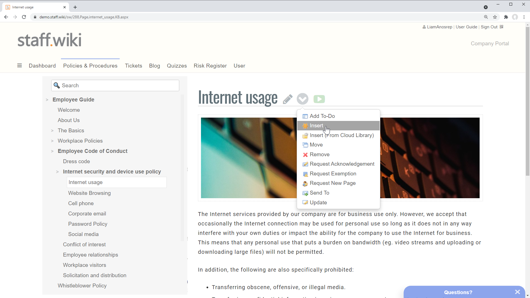Click the user icon beside LiamAnosrep
Image resolution: width=530 pixels, height=298 pixels.
tap(424, 27)
